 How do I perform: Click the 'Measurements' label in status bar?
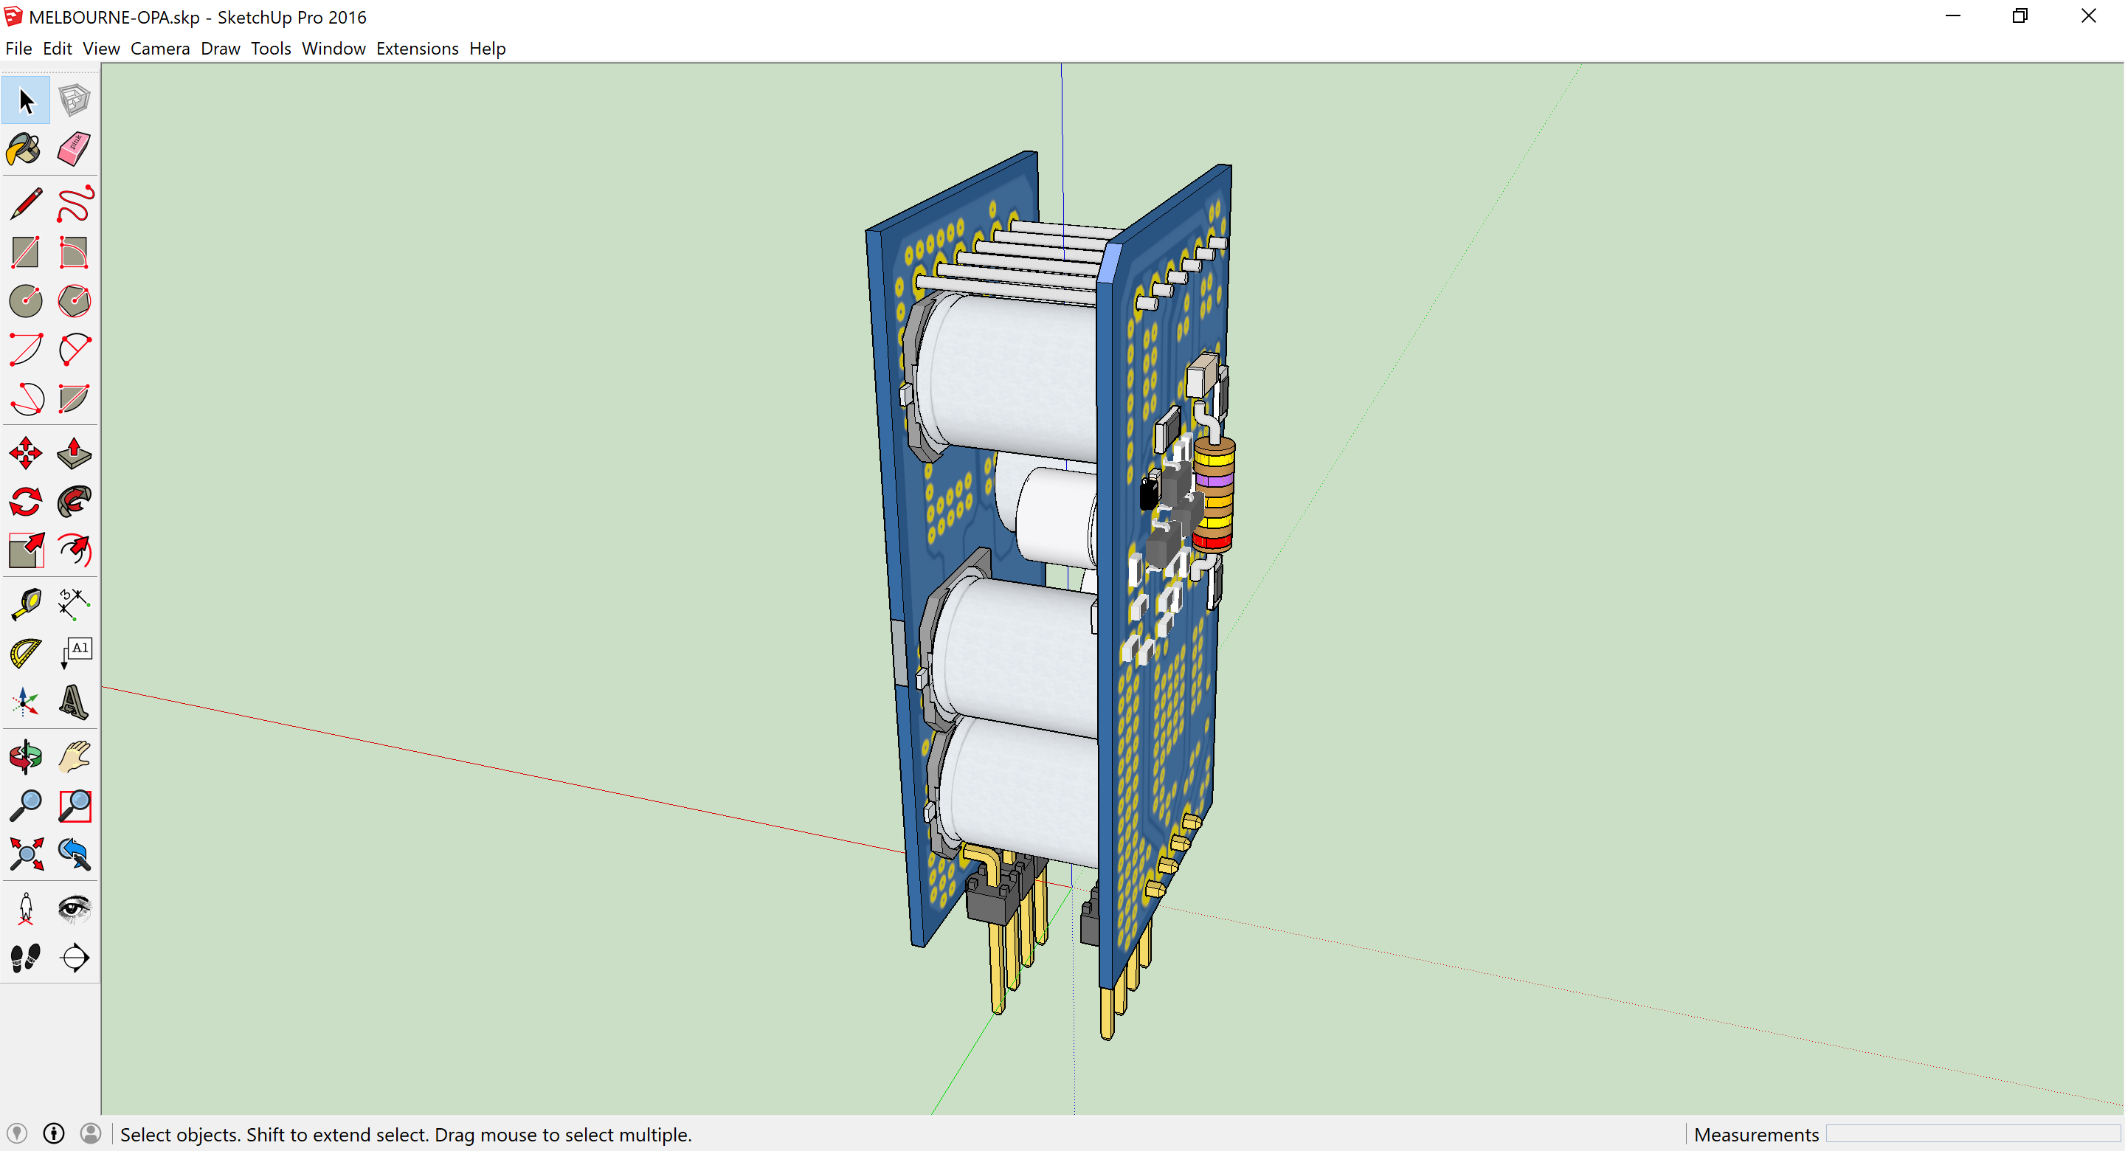tap(1755, 1135)
